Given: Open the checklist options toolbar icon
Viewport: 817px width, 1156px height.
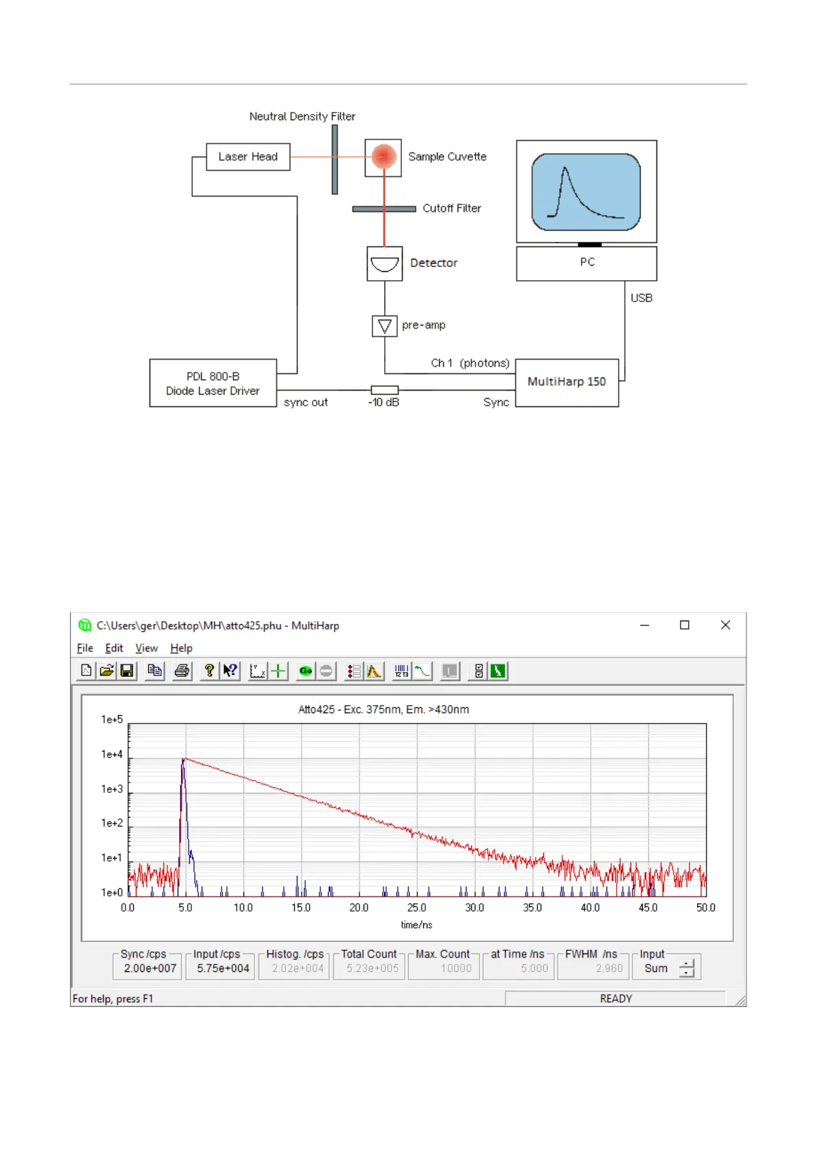Looking at the screenshot, I should (478, 671).
